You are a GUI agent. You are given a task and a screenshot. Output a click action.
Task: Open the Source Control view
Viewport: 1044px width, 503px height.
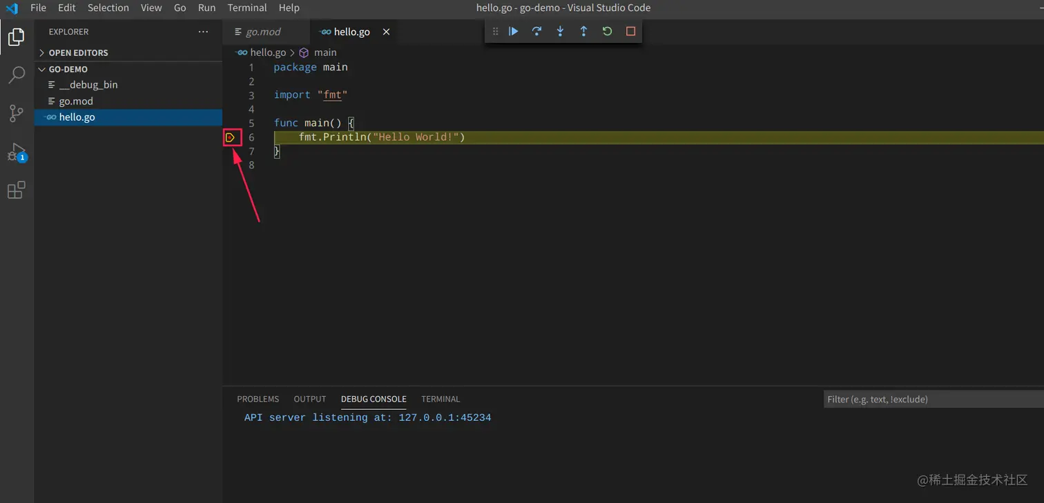pyautogui.click(x=17, y=113)
